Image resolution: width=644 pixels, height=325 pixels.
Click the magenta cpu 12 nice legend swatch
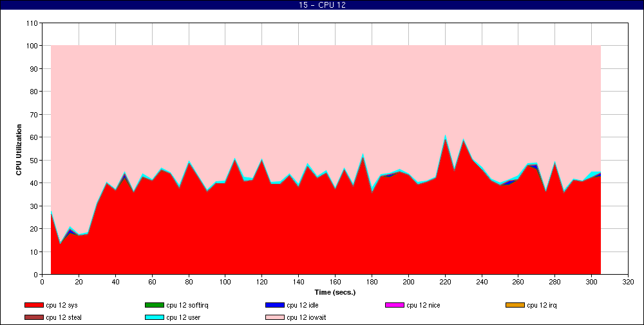click(x=395, y=305)
